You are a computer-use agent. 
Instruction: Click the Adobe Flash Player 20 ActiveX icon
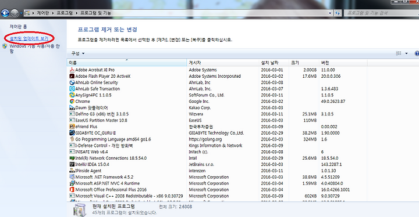pyautogui.click(x=72, y=76)
